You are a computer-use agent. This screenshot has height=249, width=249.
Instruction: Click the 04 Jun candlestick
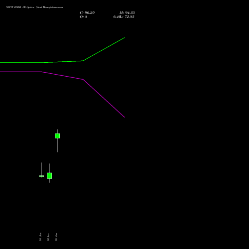pyautogui.click(x=41, y=176)
